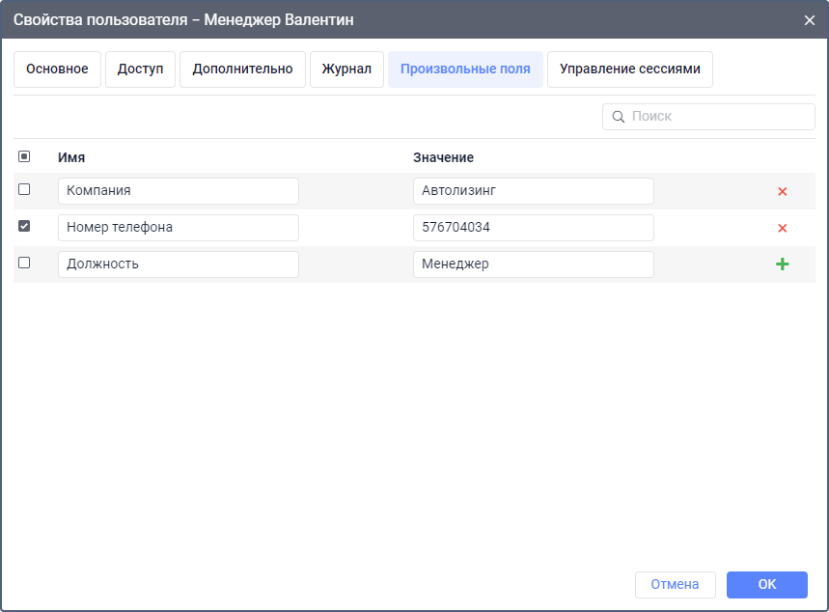This screenshot has height=612, width=829.
Task: Delete the Компания field row
Action: (x=782, y=191)
